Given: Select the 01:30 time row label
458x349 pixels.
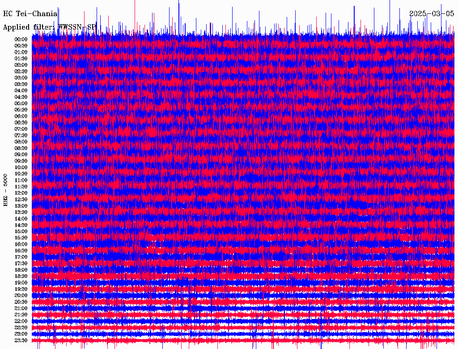Looking at the screenshot, I should click(21, 59).
